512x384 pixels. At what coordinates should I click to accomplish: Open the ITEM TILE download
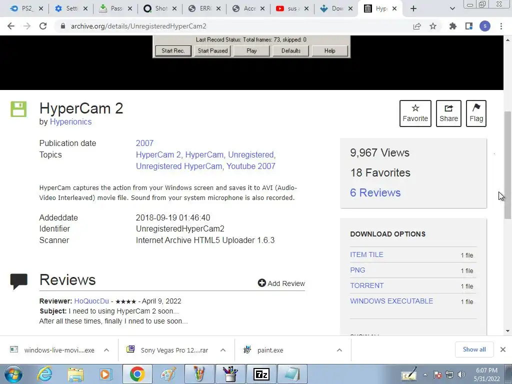pos(366,254)
